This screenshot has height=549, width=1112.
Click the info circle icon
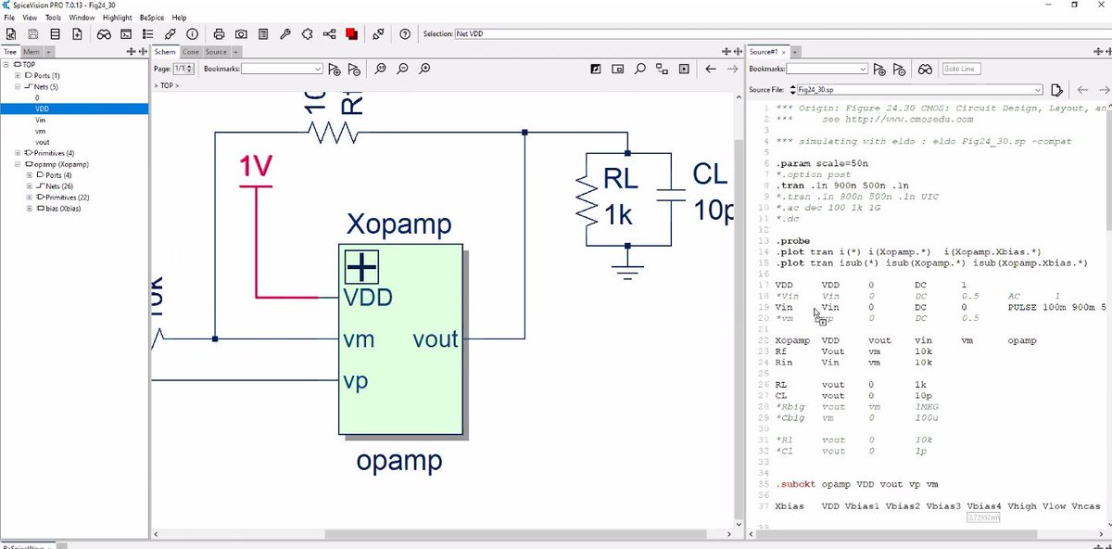coord(192,33)
